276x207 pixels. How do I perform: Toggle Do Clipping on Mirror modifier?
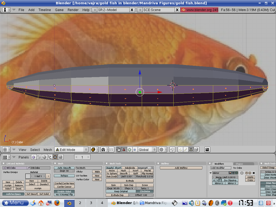click(x=230, y=180)
